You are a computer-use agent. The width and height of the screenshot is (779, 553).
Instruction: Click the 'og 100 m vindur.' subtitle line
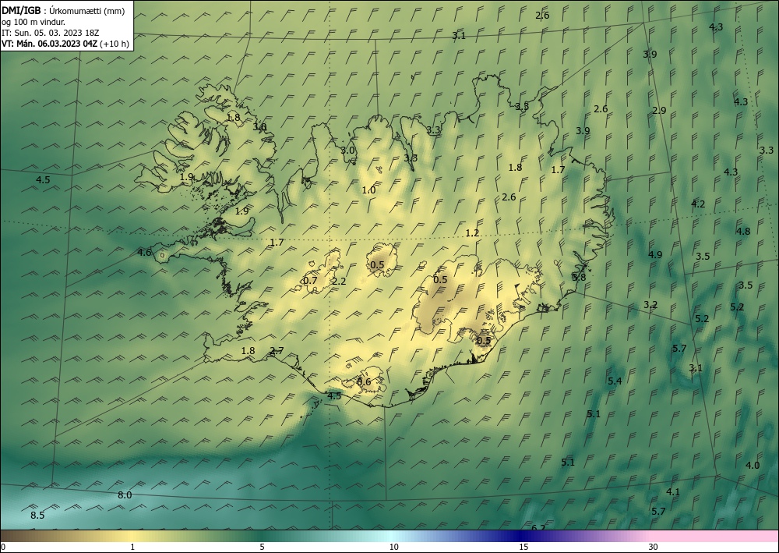[33, 22]
